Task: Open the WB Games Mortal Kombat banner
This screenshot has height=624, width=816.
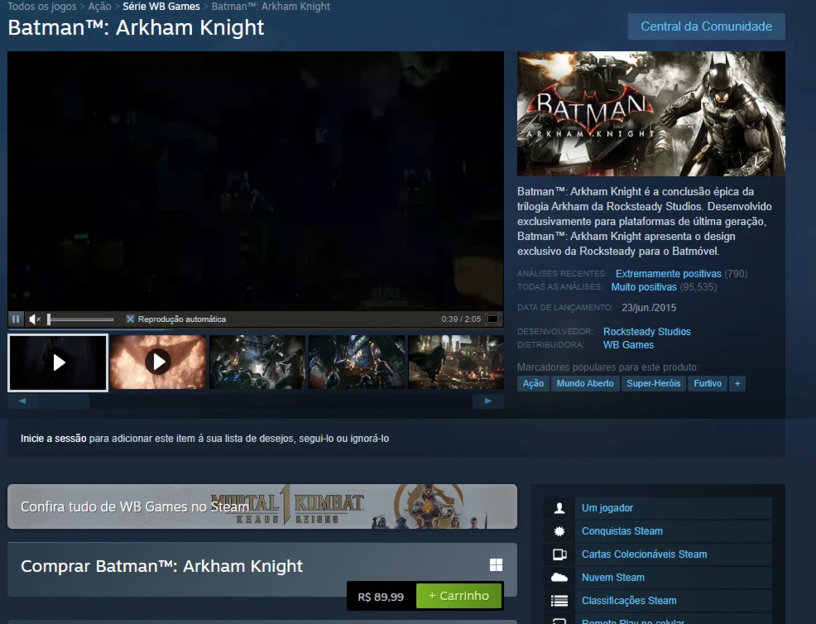Action: click(262, 506)
